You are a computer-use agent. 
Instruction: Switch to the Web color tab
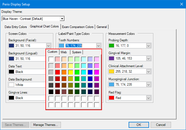64,52
